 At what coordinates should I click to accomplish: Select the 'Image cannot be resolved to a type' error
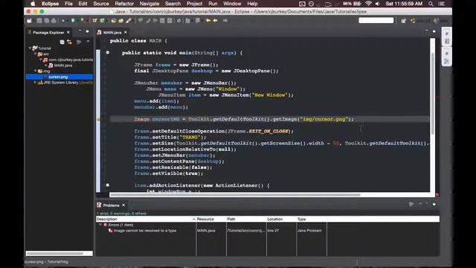point(145,231)
